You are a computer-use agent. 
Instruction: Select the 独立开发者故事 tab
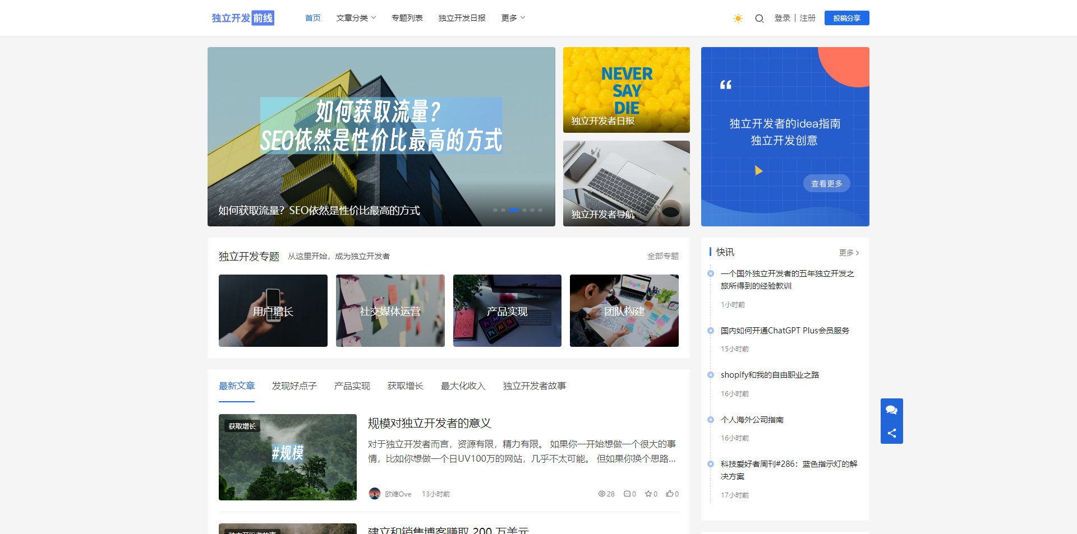tap(534, 386)
